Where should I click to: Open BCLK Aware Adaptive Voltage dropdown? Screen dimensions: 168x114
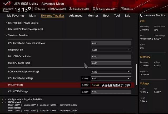111,72
